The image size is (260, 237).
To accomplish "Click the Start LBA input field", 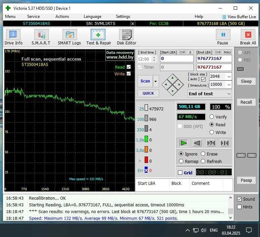I will 177,59.
